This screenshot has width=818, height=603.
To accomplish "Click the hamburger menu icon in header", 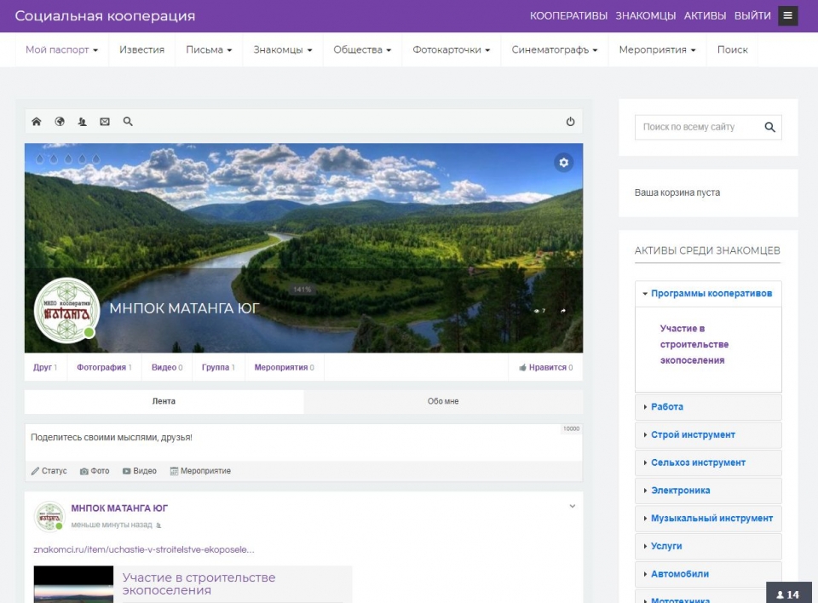I will pyautogui.click(x=787, y=15).
